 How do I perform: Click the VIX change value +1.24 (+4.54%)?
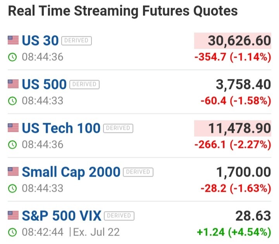tap(234, 232)
